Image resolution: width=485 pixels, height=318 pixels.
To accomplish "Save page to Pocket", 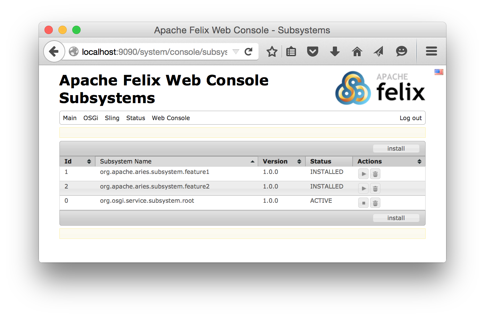I will pos(313,52).
